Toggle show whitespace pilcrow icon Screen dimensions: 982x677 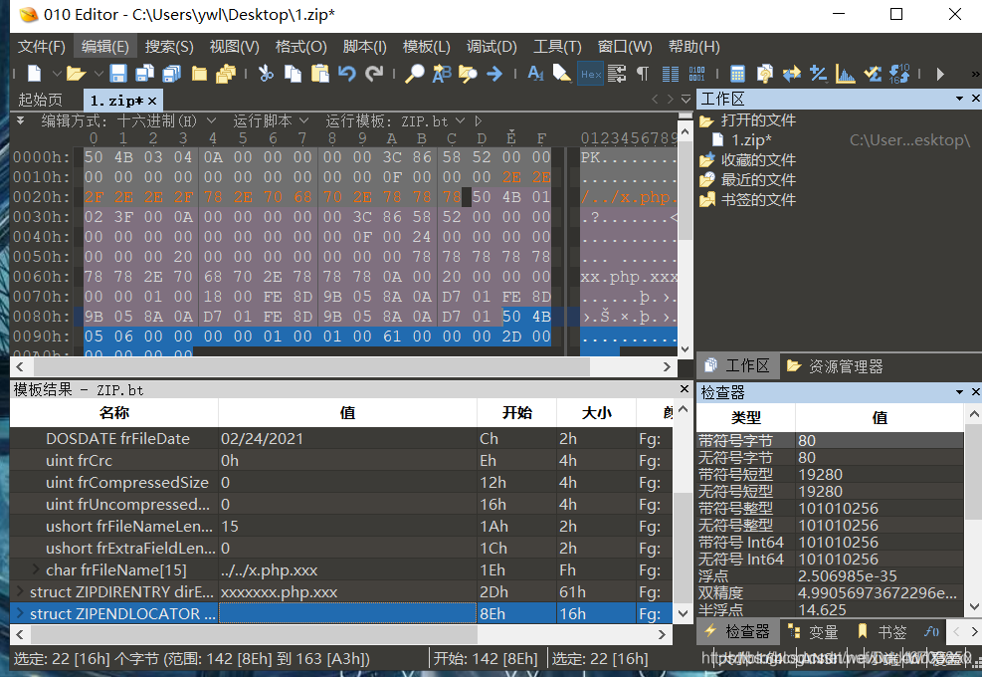643,74
